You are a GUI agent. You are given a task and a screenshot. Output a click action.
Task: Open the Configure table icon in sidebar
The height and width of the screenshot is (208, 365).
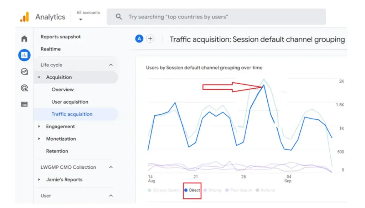tap(24, 104)
